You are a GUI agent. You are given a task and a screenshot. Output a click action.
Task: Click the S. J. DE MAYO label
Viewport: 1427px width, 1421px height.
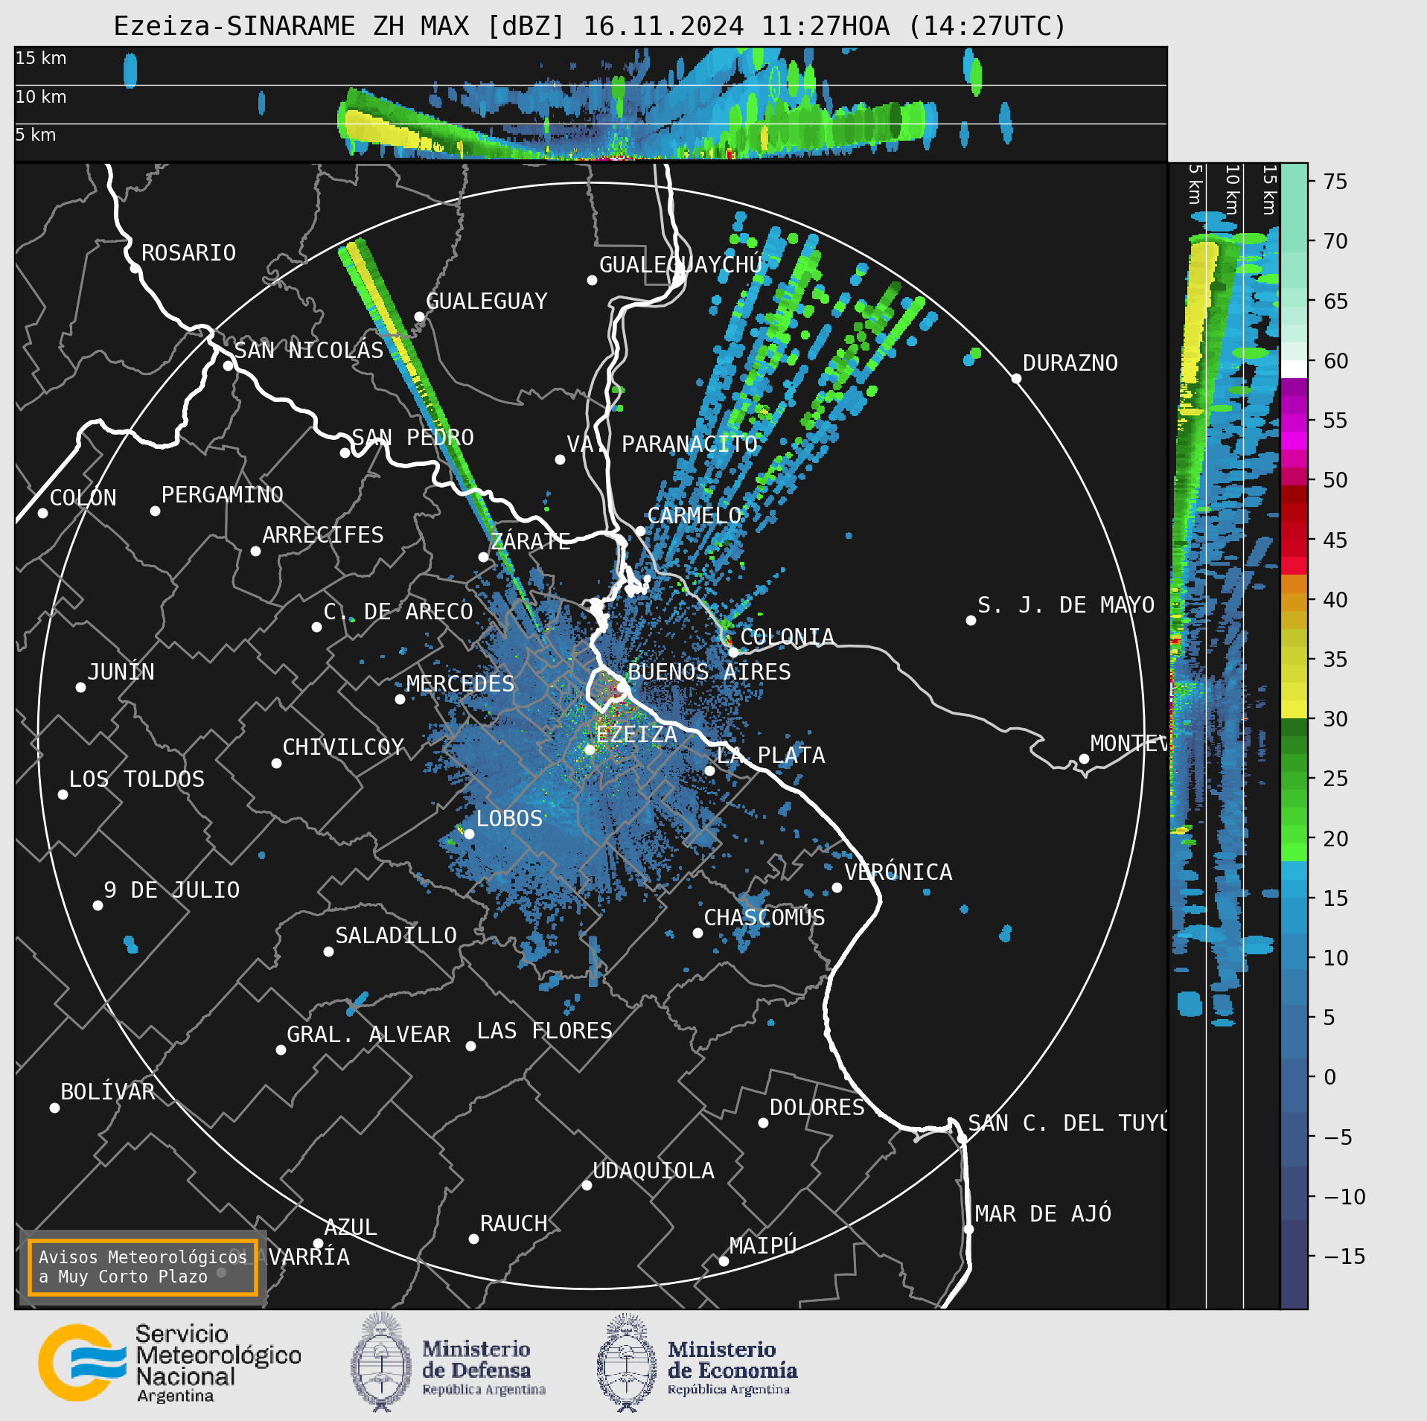pos(1066,605)
